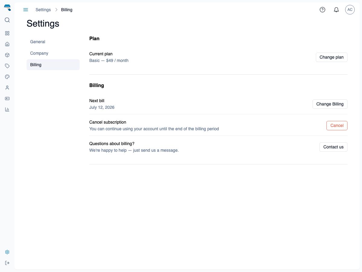The image size is (362, 272).
Task: Open the color palette icon in sidebar
Action: click(7, 77)
